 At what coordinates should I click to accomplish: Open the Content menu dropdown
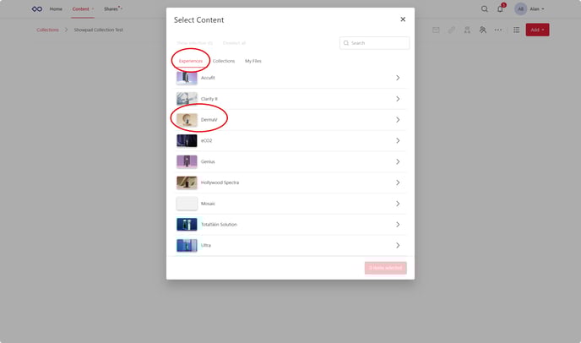pyautogui.click(x=83, y=8)
